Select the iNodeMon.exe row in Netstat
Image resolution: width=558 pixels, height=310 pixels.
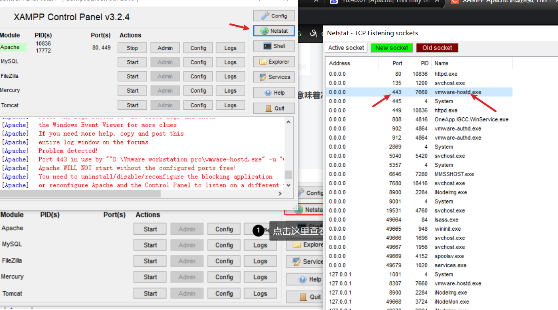[x=419, y=302]
